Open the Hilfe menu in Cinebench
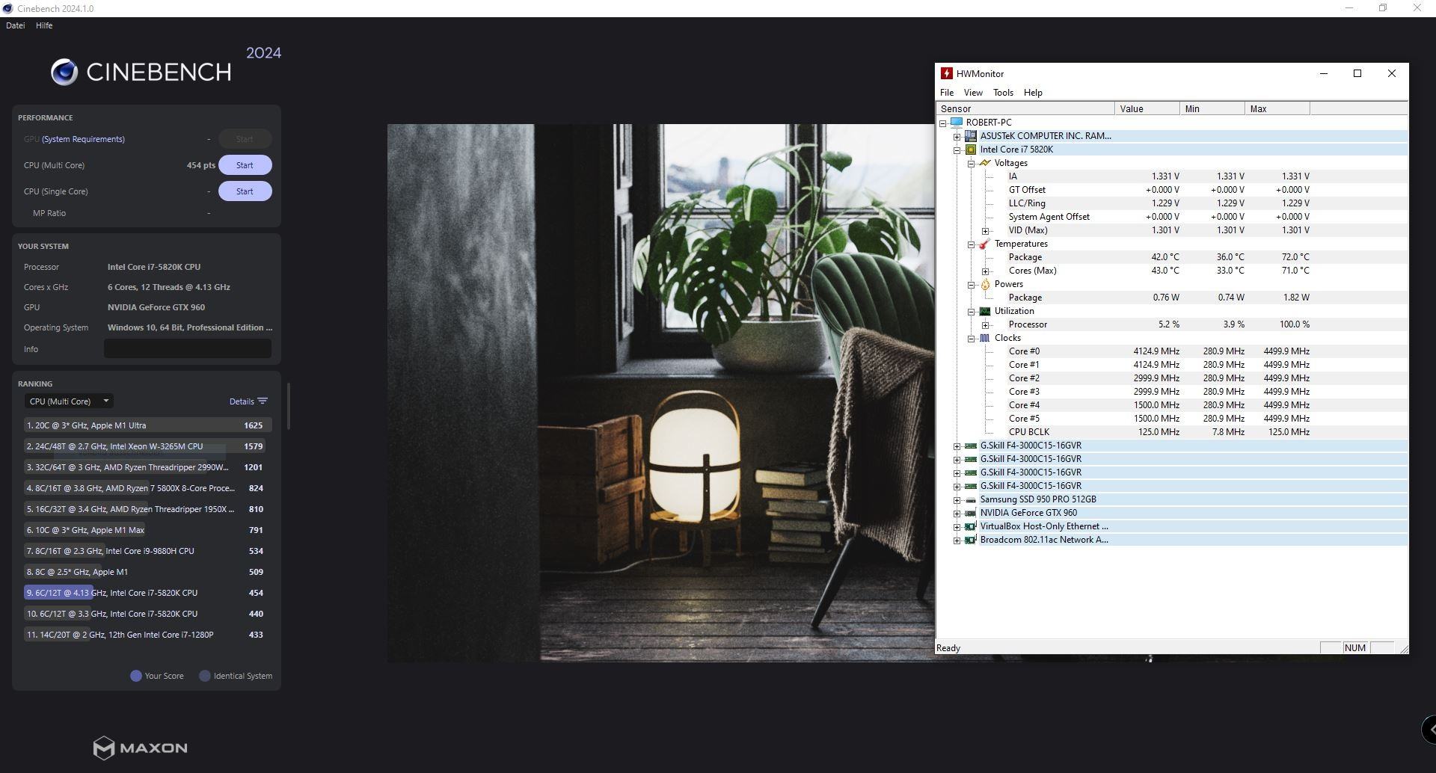 (x=44, y=25)
